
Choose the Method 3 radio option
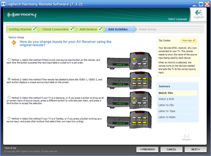(x=9, y=97)
